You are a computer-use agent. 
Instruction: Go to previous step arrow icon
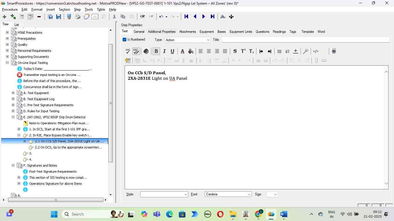click(195, 17)
